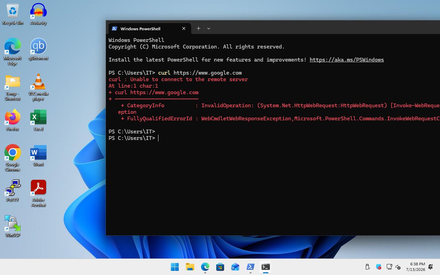Click the 'Windows PowerShell' heading in the terminal output

[x=136, y=40]
